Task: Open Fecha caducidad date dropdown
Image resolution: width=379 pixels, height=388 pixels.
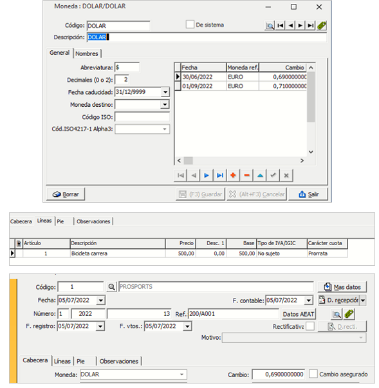Action: [165, 92]
